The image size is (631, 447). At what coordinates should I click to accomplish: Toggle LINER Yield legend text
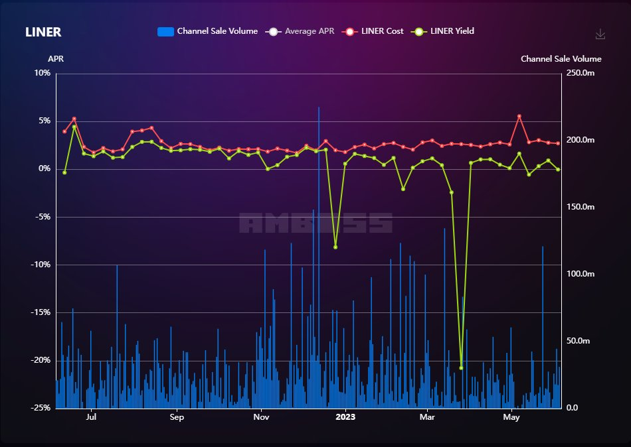click(x=452, y=31)
